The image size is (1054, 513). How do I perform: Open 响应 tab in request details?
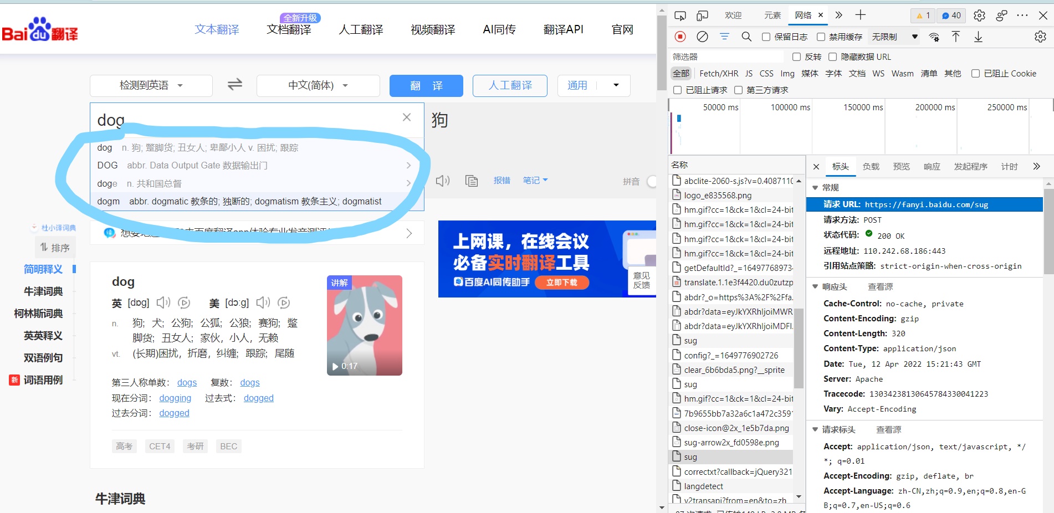932,166
